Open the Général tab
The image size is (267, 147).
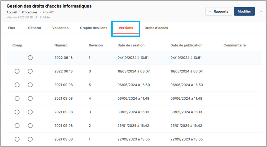[x=34, y=28]
